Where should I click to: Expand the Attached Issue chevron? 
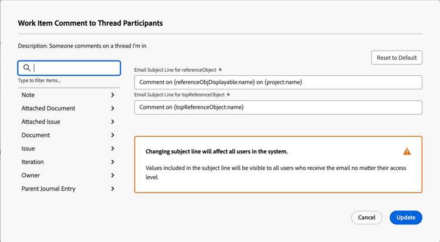(113, 122)
